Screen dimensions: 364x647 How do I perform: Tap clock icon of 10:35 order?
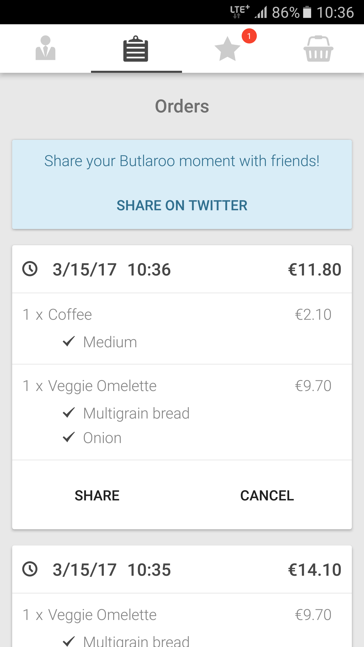pyautogui.click(x=30, y=569)
